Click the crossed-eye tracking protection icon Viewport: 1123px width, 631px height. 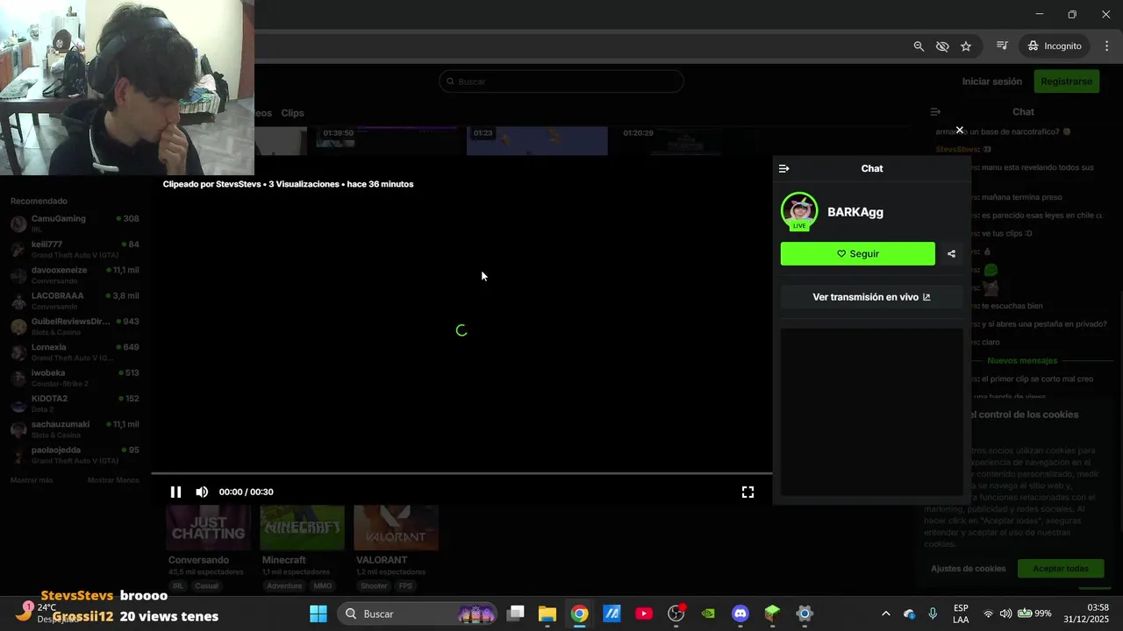point(942,46)
